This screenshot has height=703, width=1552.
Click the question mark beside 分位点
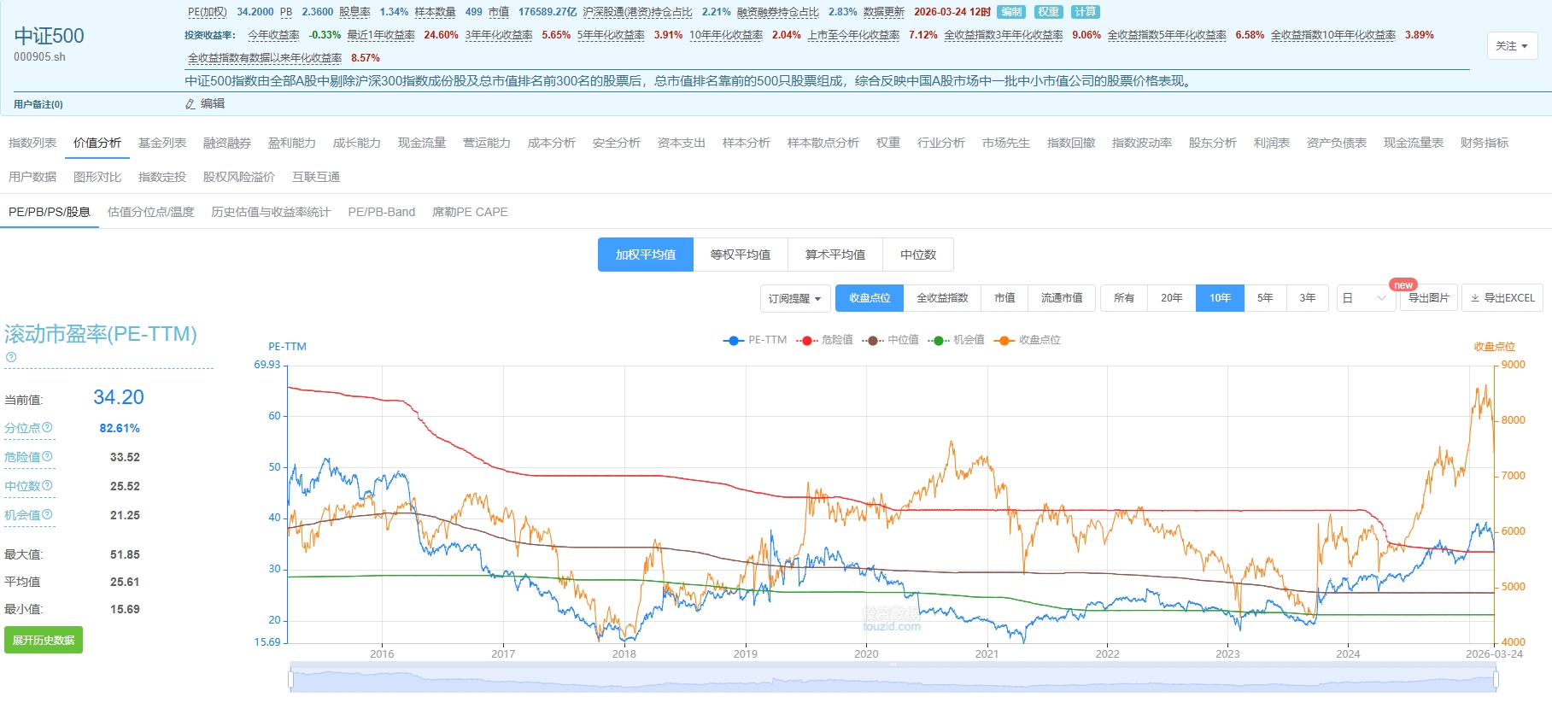point(48,427)
